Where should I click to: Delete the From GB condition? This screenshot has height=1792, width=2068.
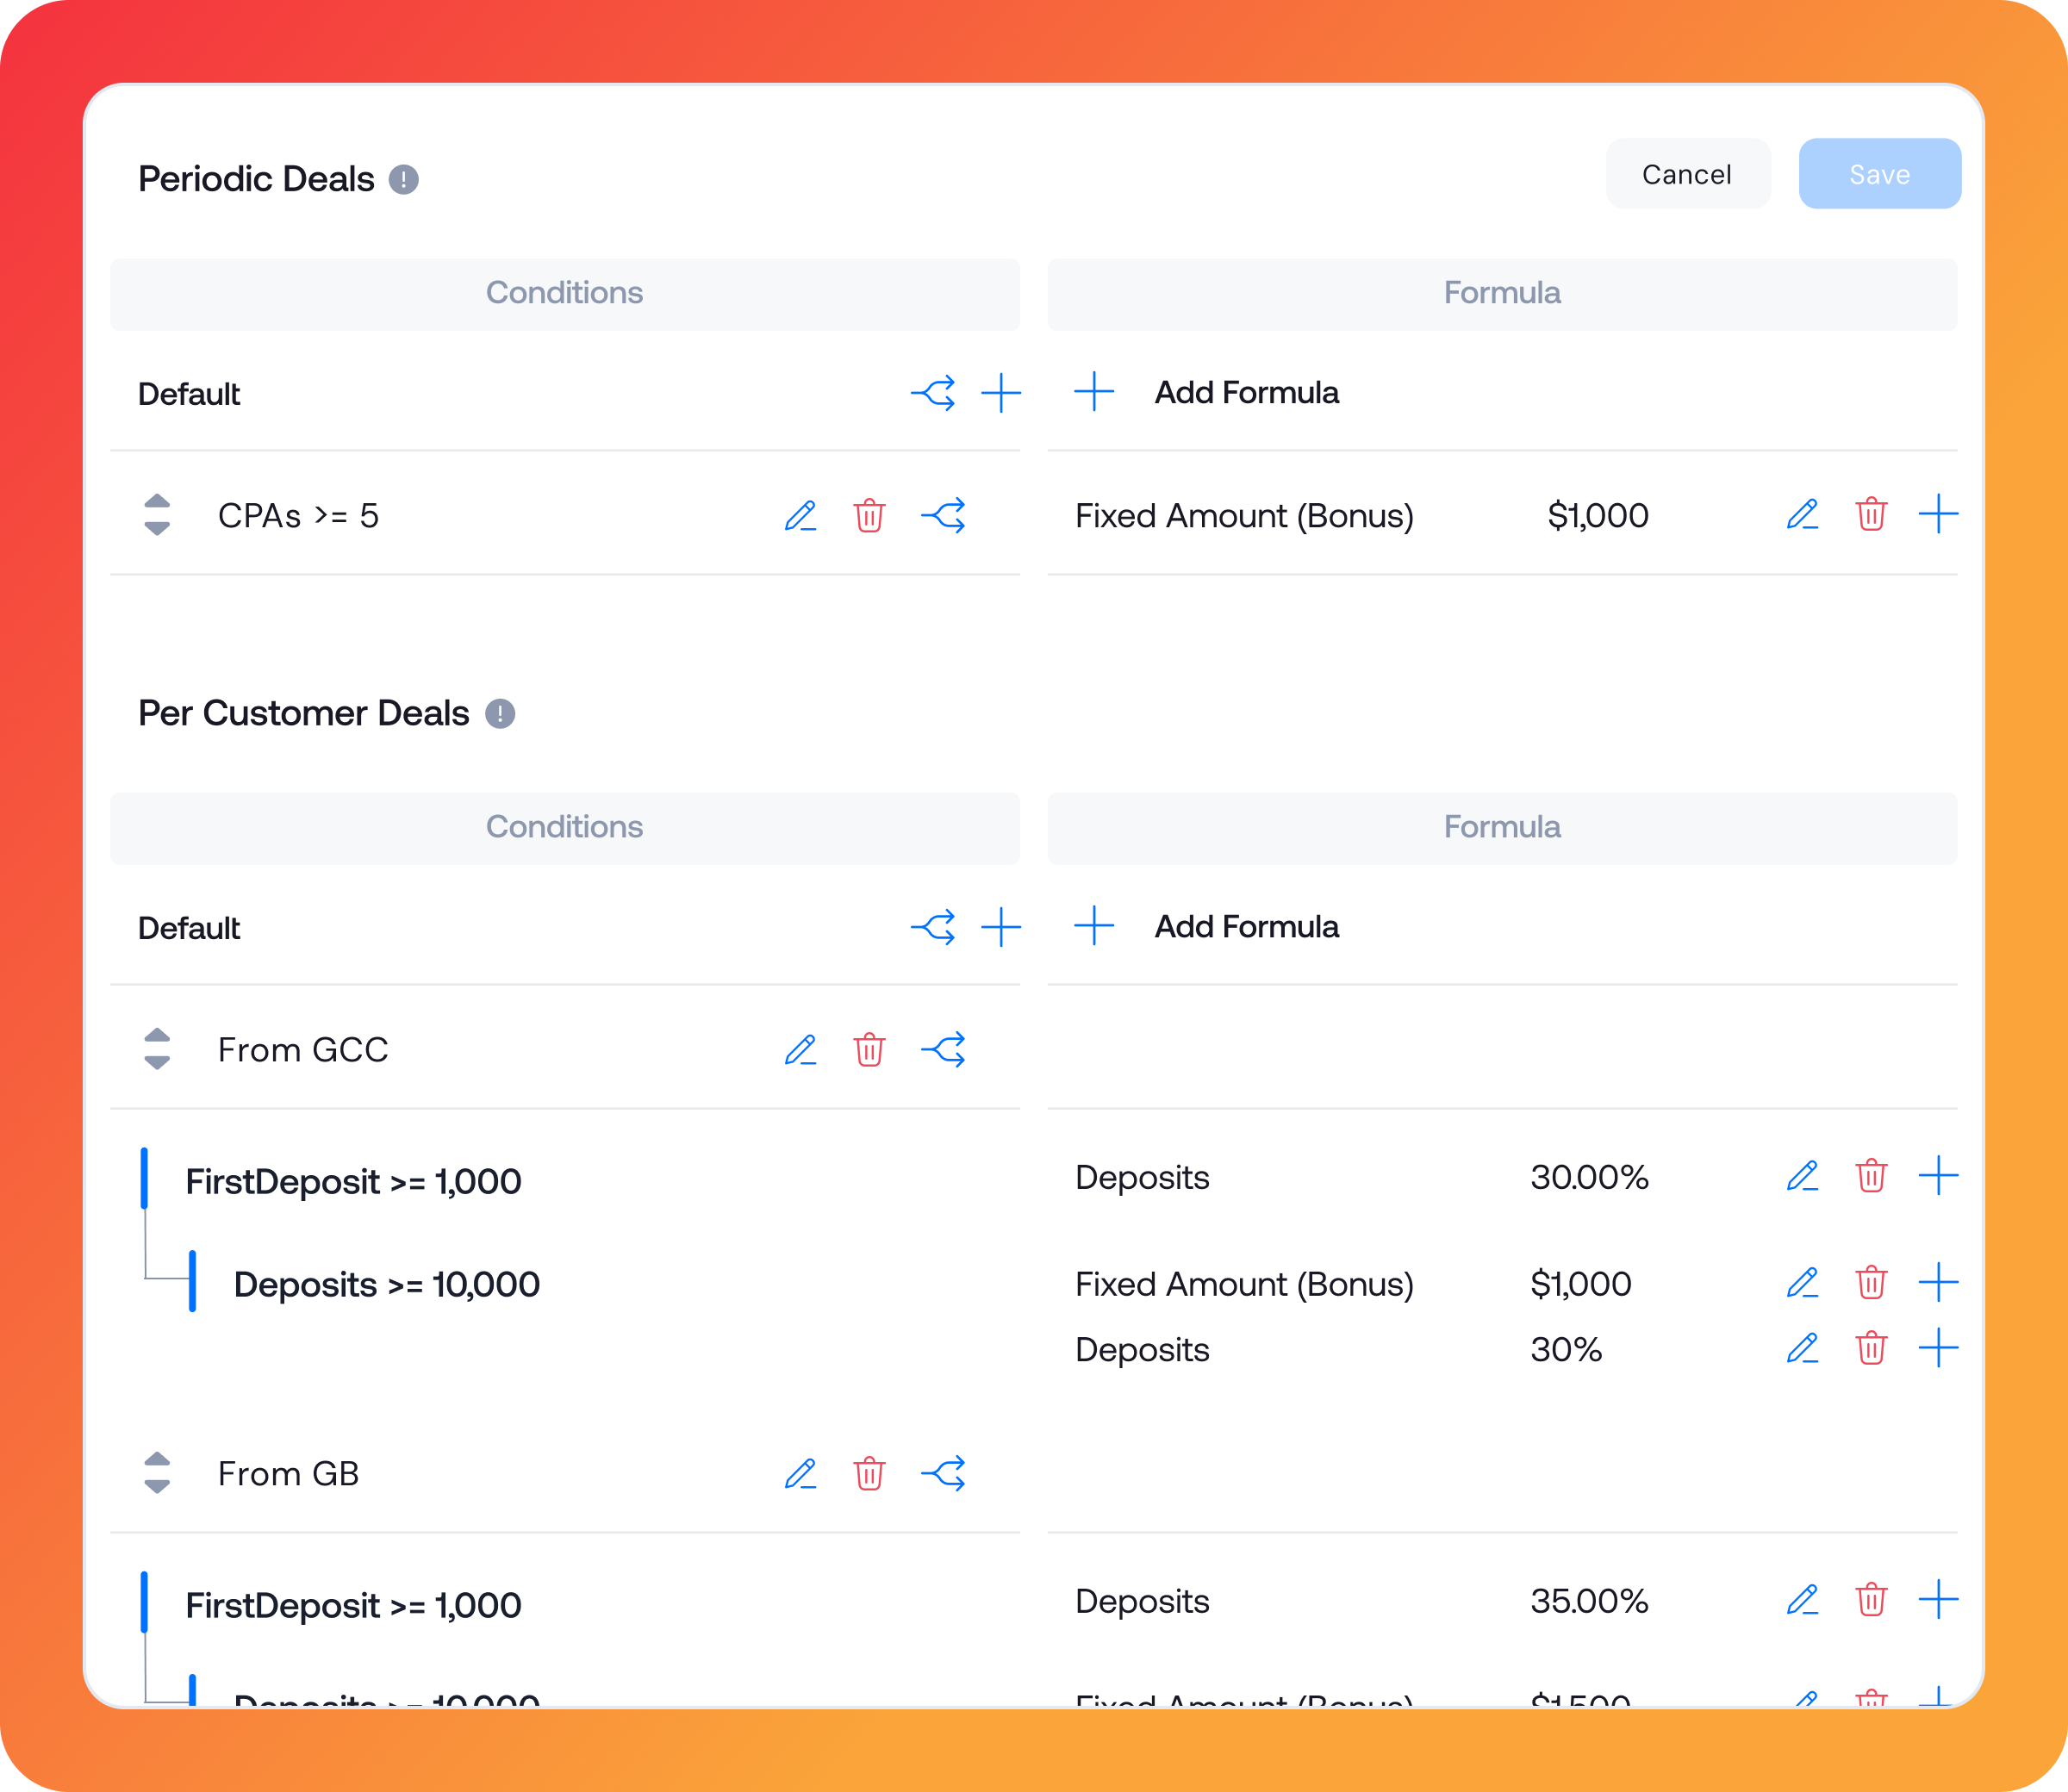pyautogui.click(x=869, y=1474)
